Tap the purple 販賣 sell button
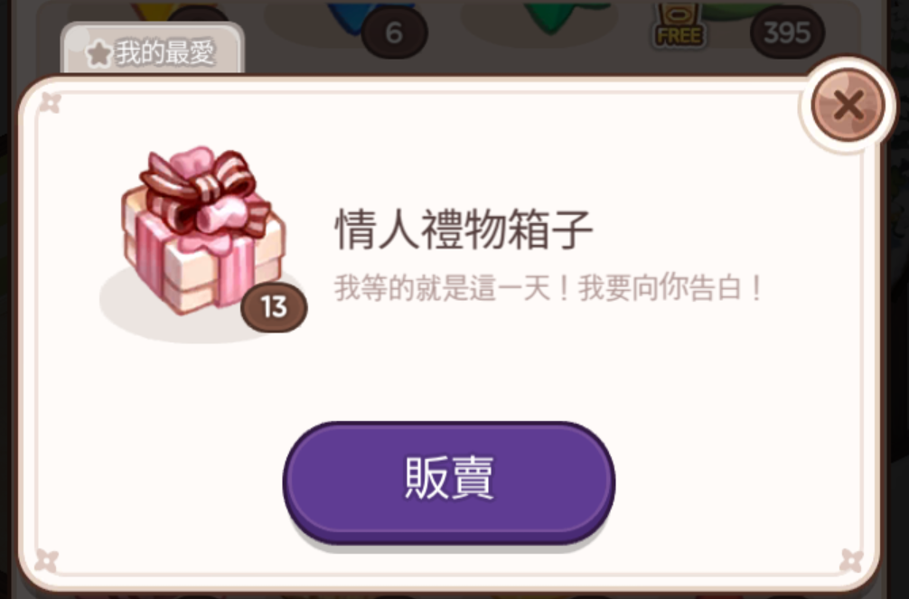This screenshot has width=909, height=599. pos(449,481)
